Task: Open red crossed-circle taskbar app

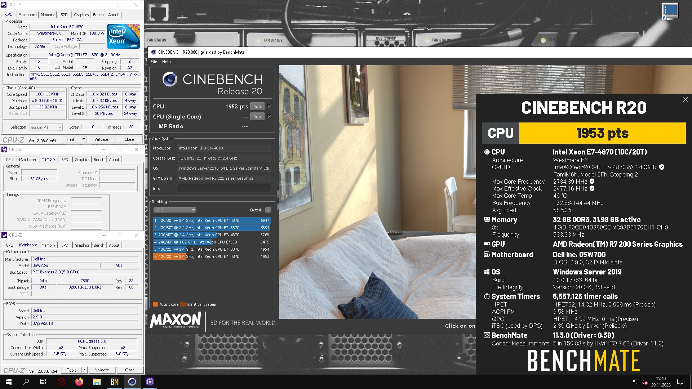Action: point(61,382)
